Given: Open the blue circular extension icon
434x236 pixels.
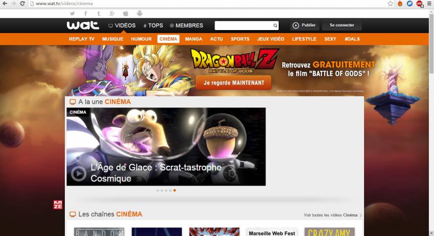Looking at the screenshot, I should 409,4.
